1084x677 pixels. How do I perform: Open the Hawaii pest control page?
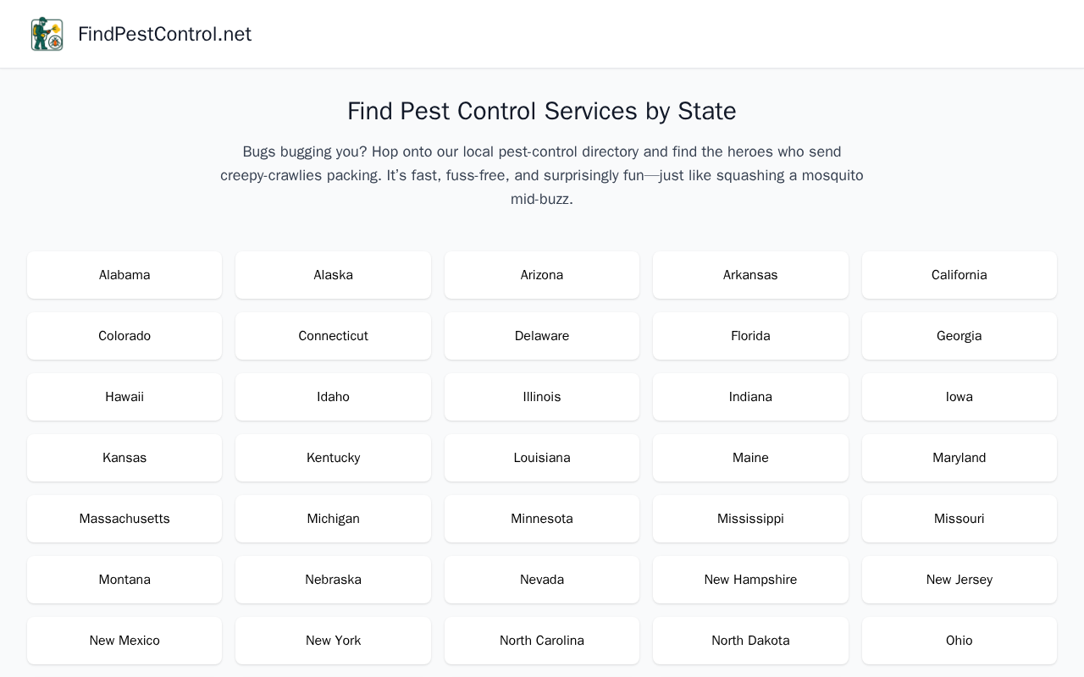[x=124, y=397]
